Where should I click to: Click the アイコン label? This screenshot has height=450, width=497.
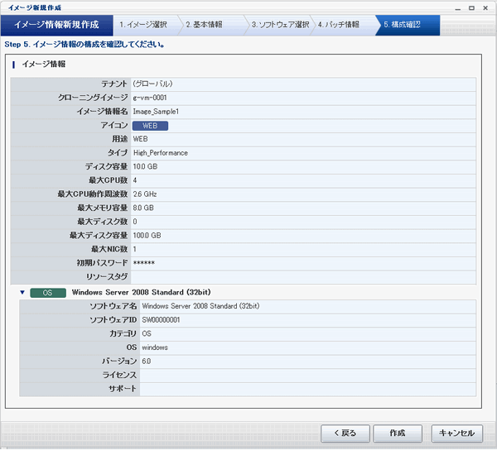point(114,126)
